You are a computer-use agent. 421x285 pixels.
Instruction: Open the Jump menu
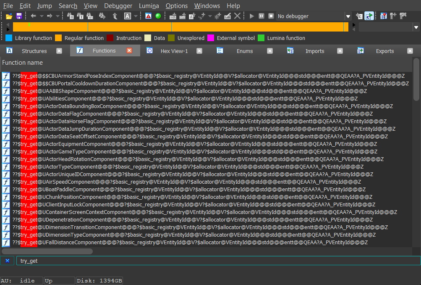[44, 5]
